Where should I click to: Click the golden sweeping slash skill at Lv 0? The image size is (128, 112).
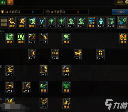(x=78, y=55)
